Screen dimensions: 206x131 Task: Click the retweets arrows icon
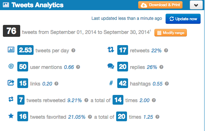(x=111, y=50)
